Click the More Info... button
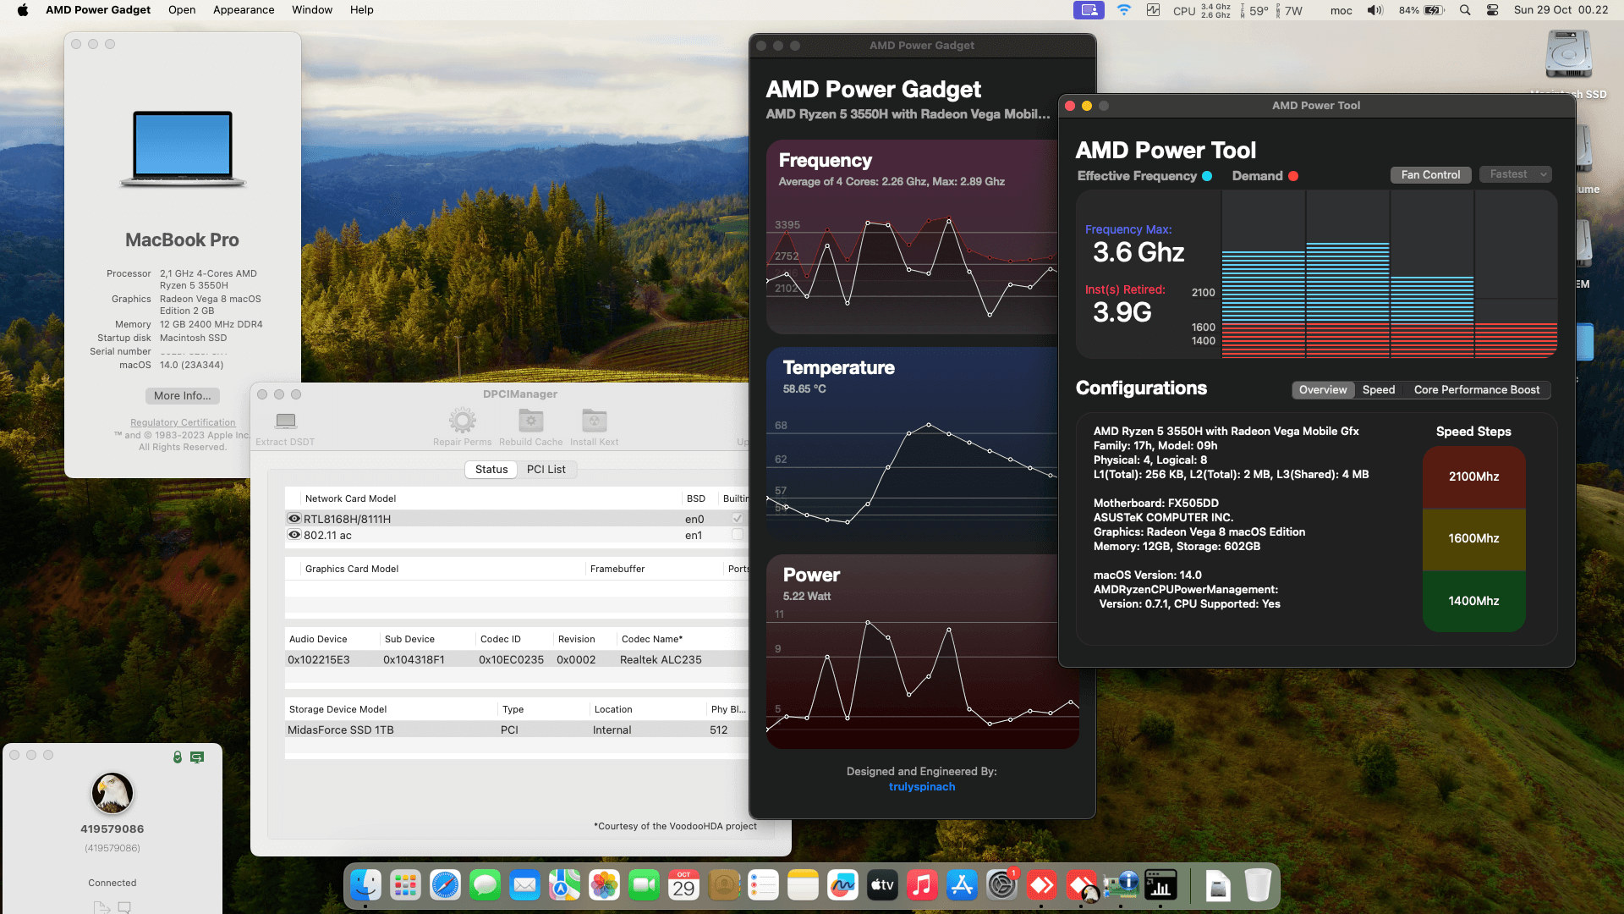 pyautogui.click(x=183, y=396)
